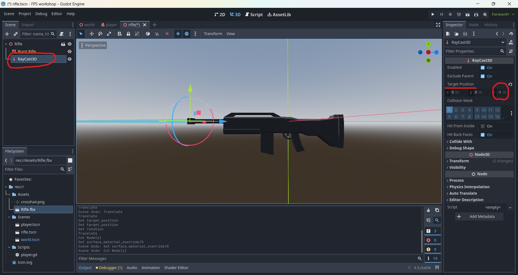Toggle the lock node tool
The image size is (518, 275).
coord(128,34)
